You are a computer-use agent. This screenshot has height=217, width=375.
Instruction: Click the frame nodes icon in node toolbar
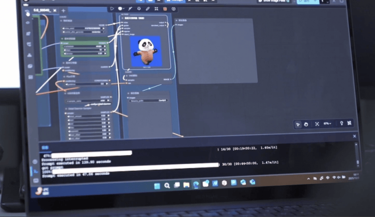(x=157, y=8)
